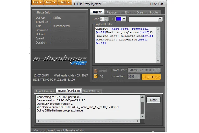This screenshot has width=199, height=133.
Task: Click the Dial-Up 'Offline' status text
Action: [57, 18]
